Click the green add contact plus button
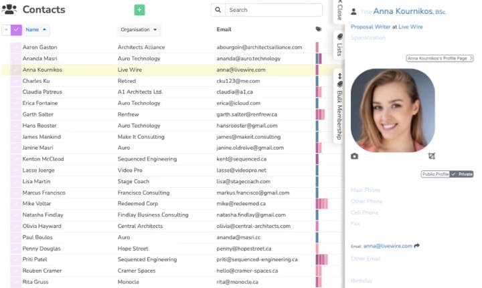 139,10
